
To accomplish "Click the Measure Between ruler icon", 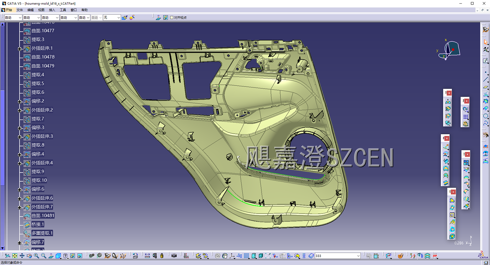I will click(x=147, y=256).
